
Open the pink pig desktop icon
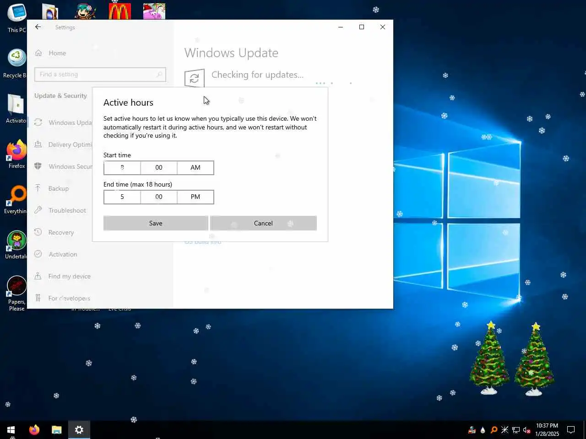click(x=154, y=11)
